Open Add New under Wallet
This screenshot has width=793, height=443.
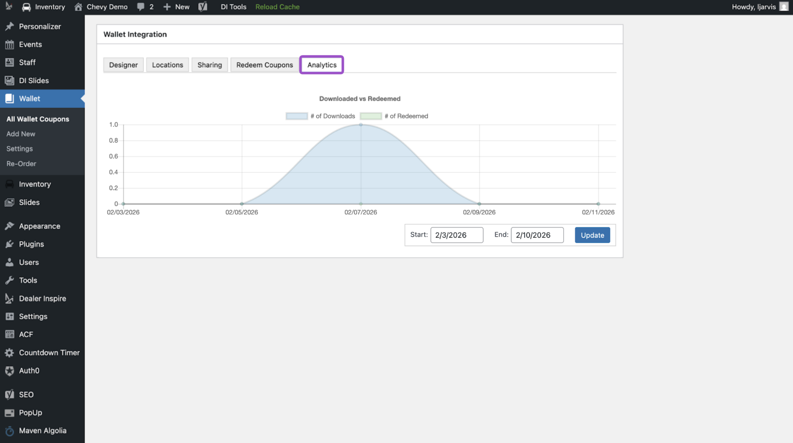21,134
